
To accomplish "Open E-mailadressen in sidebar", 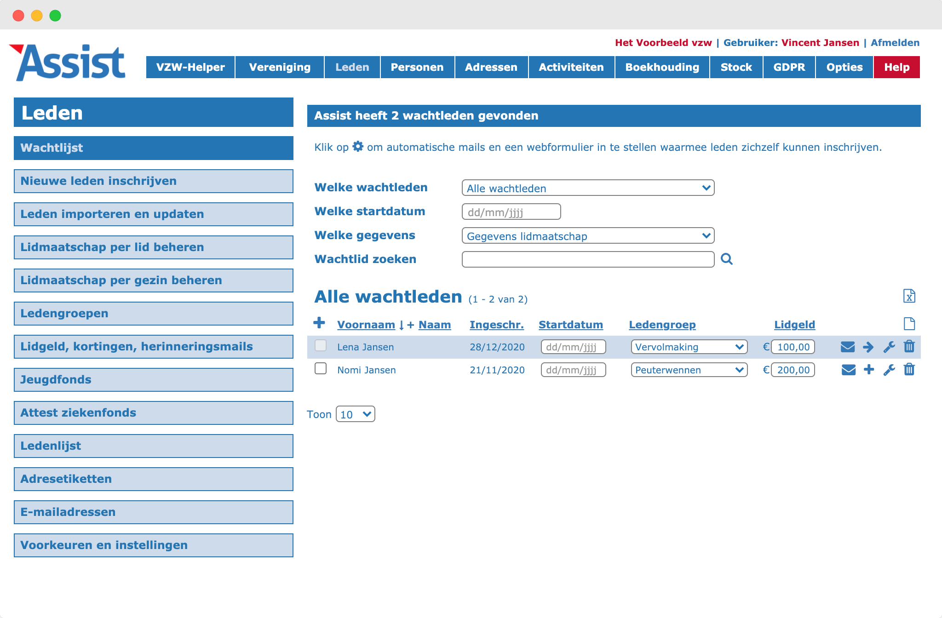I will pos(154,512).
